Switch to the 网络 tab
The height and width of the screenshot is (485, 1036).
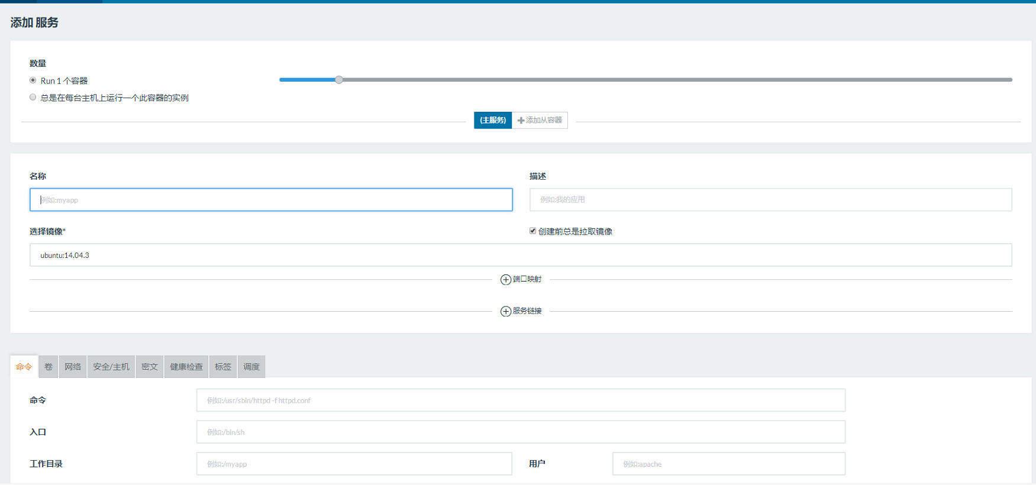pos(73,367)
